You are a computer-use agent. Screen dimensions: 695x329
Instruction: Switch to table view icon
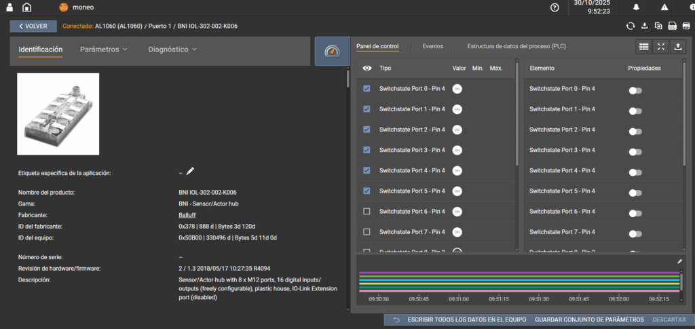tap(643, 47)
